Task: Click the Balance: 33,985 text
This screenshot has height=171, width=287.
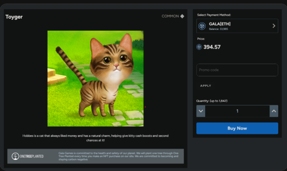Action: click(218, 29)
